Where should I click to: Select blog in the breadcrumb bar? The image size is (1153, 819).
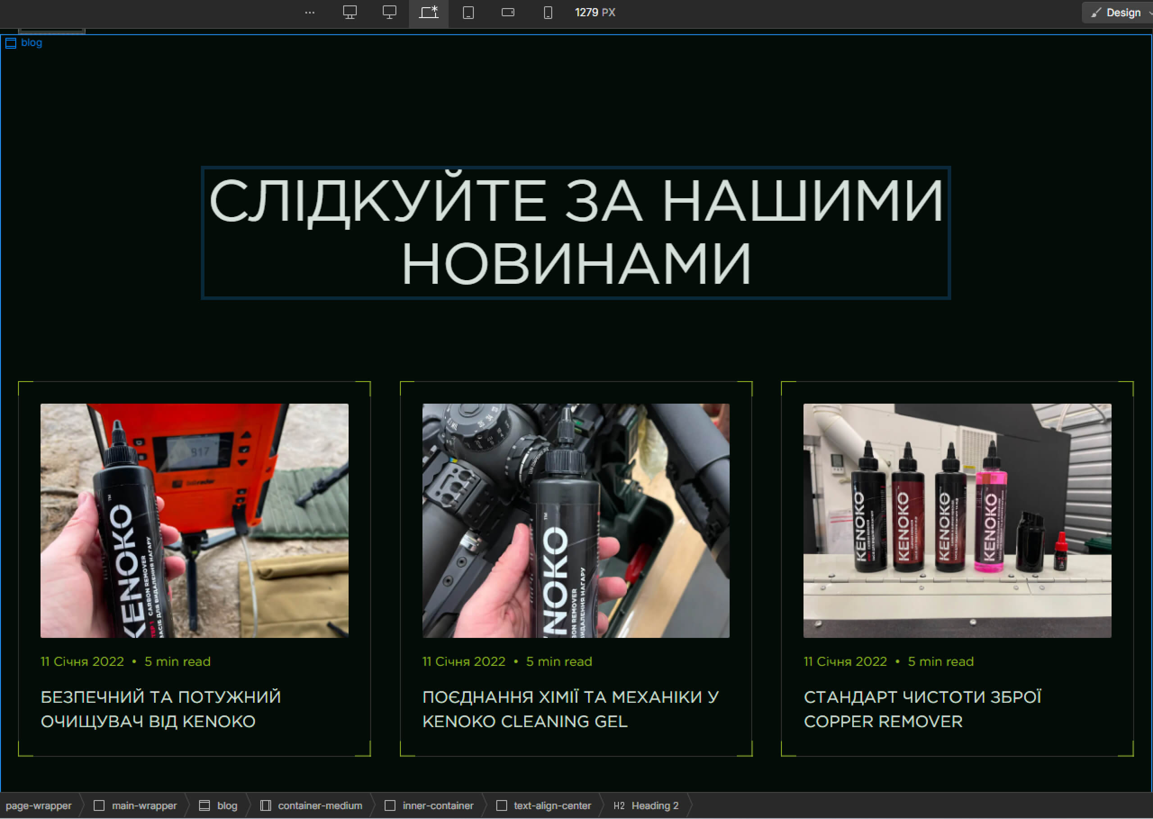tap(218, 806)
